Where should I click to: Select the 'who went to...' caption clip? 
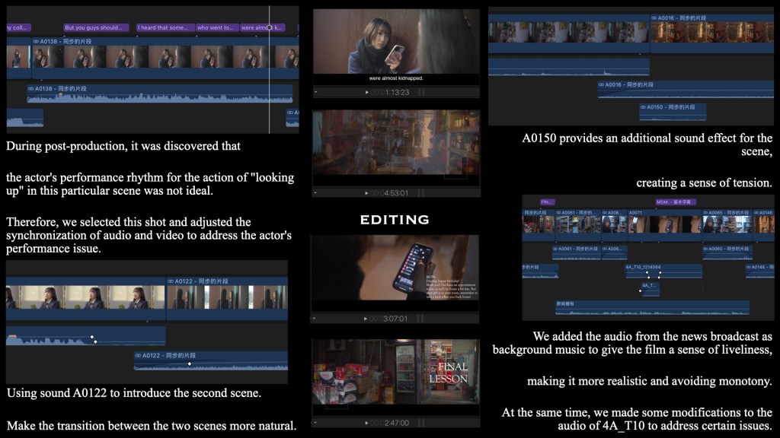(x=216, y=27)
